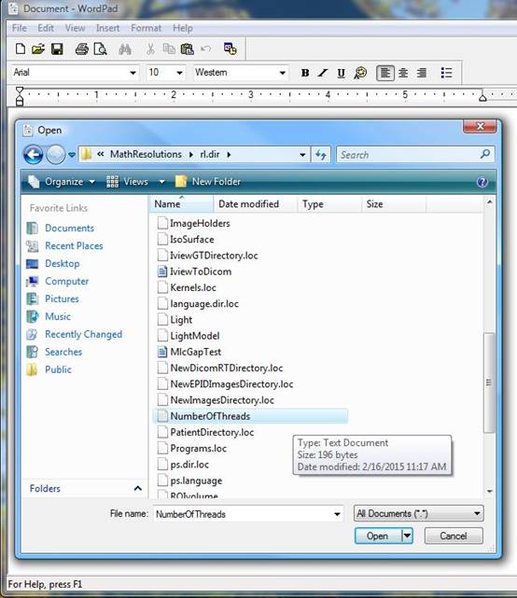Click the Find binoculars icon
517x598 pixels.
125,49
